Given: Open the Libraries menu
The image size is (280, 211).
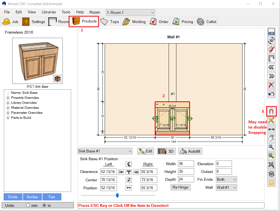Looking at the screenshot, I should (49, 12).
